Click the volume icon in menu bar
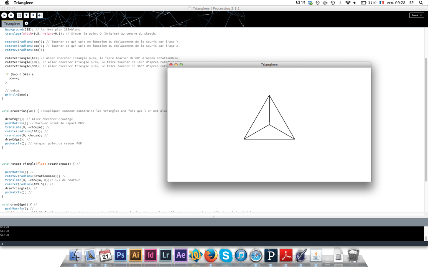 pyautogui.click(x=354, y=3)
